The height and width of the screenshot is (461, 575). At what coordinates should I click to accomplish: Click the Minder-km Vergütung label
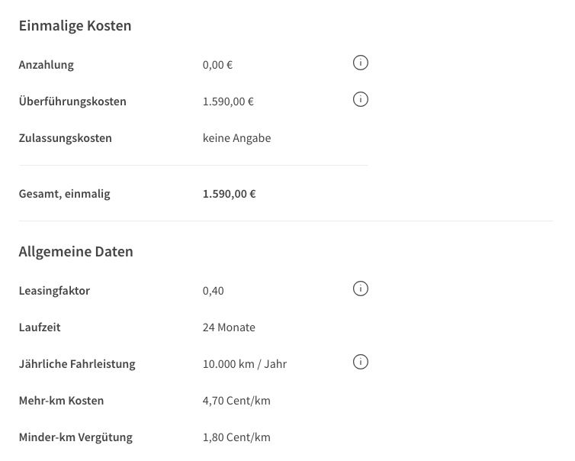click(75, 437)
